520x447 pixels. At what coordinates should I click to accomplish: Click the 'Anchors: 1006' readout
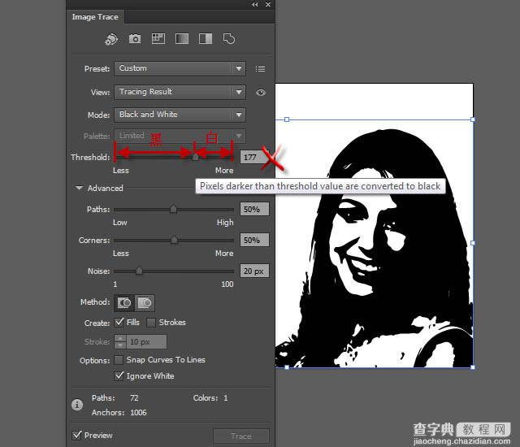pyautogui.click(x=119, y=413)
